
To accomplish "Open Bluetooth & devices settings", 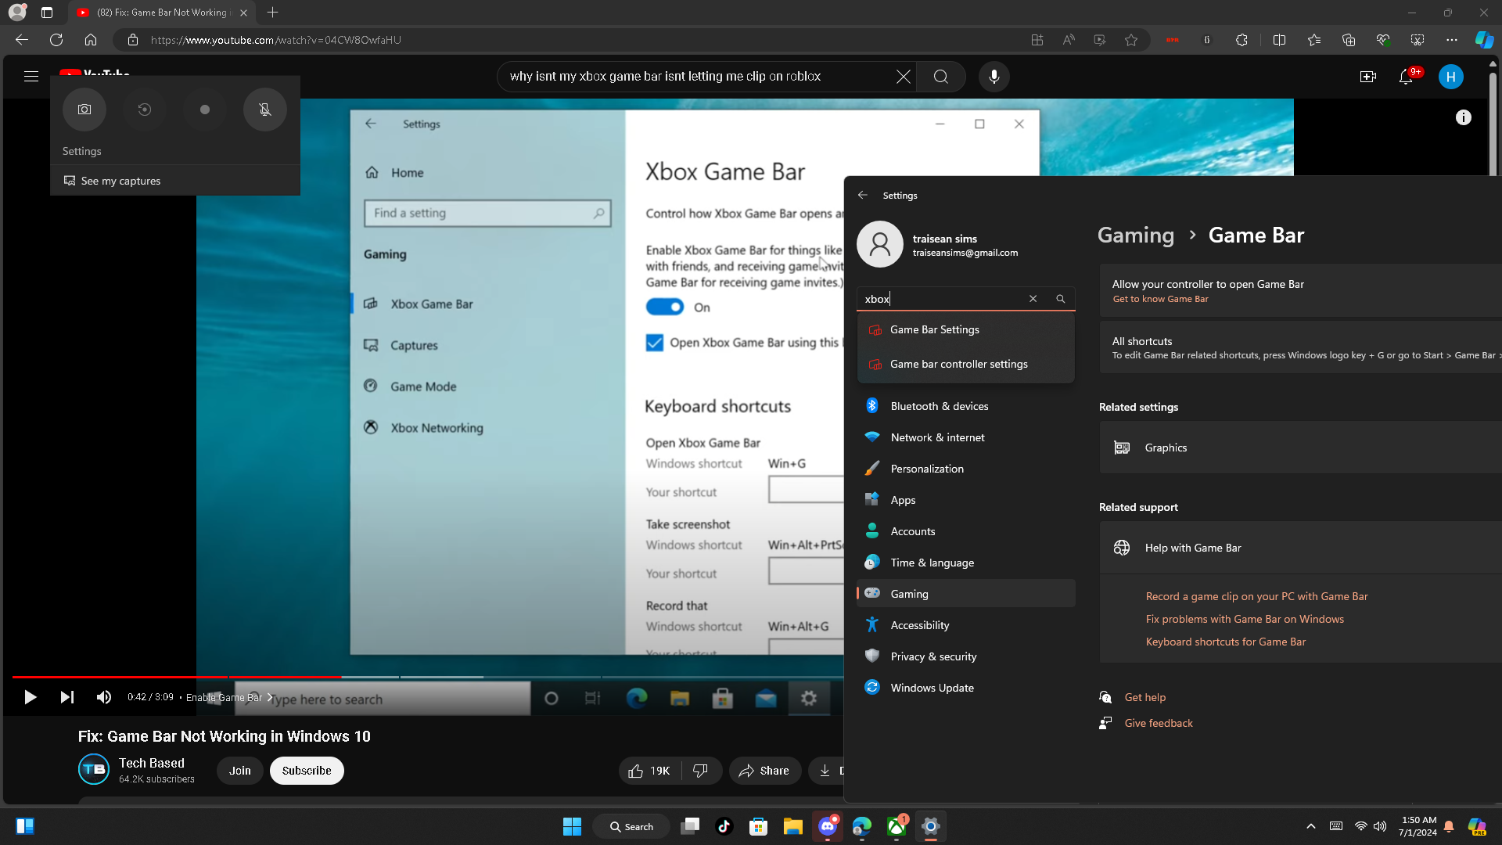I will 966,406.
